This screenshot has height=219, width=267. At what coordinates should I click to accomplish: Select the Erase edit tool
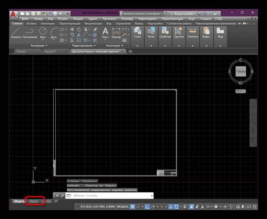pyautogui.click(x=95, y=30)
